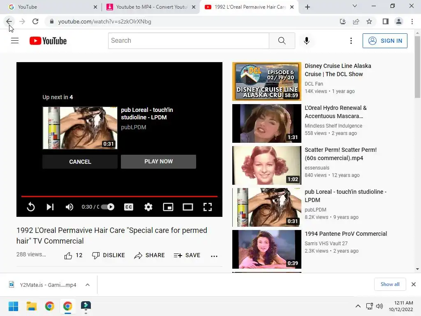This screenshot has width=421, height=316.
Task: Visit the DCL Fan channel name
Action: (x=314, y=84)
